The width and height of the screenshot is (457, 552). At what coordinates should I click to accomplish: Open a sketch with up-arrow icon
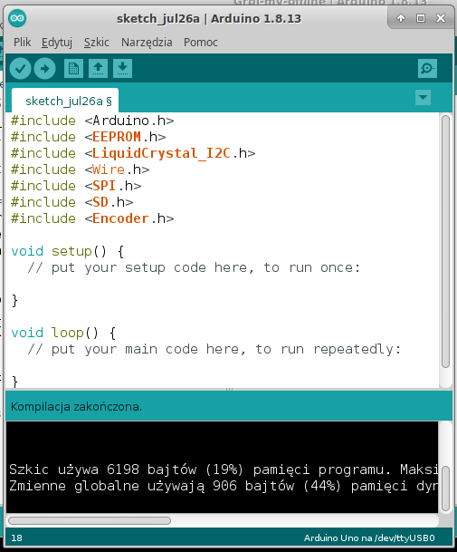pos(98,68)
